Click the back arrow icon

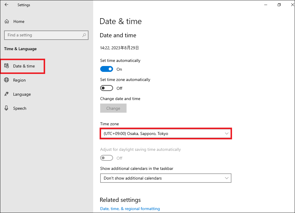click(x=6, y=5)
